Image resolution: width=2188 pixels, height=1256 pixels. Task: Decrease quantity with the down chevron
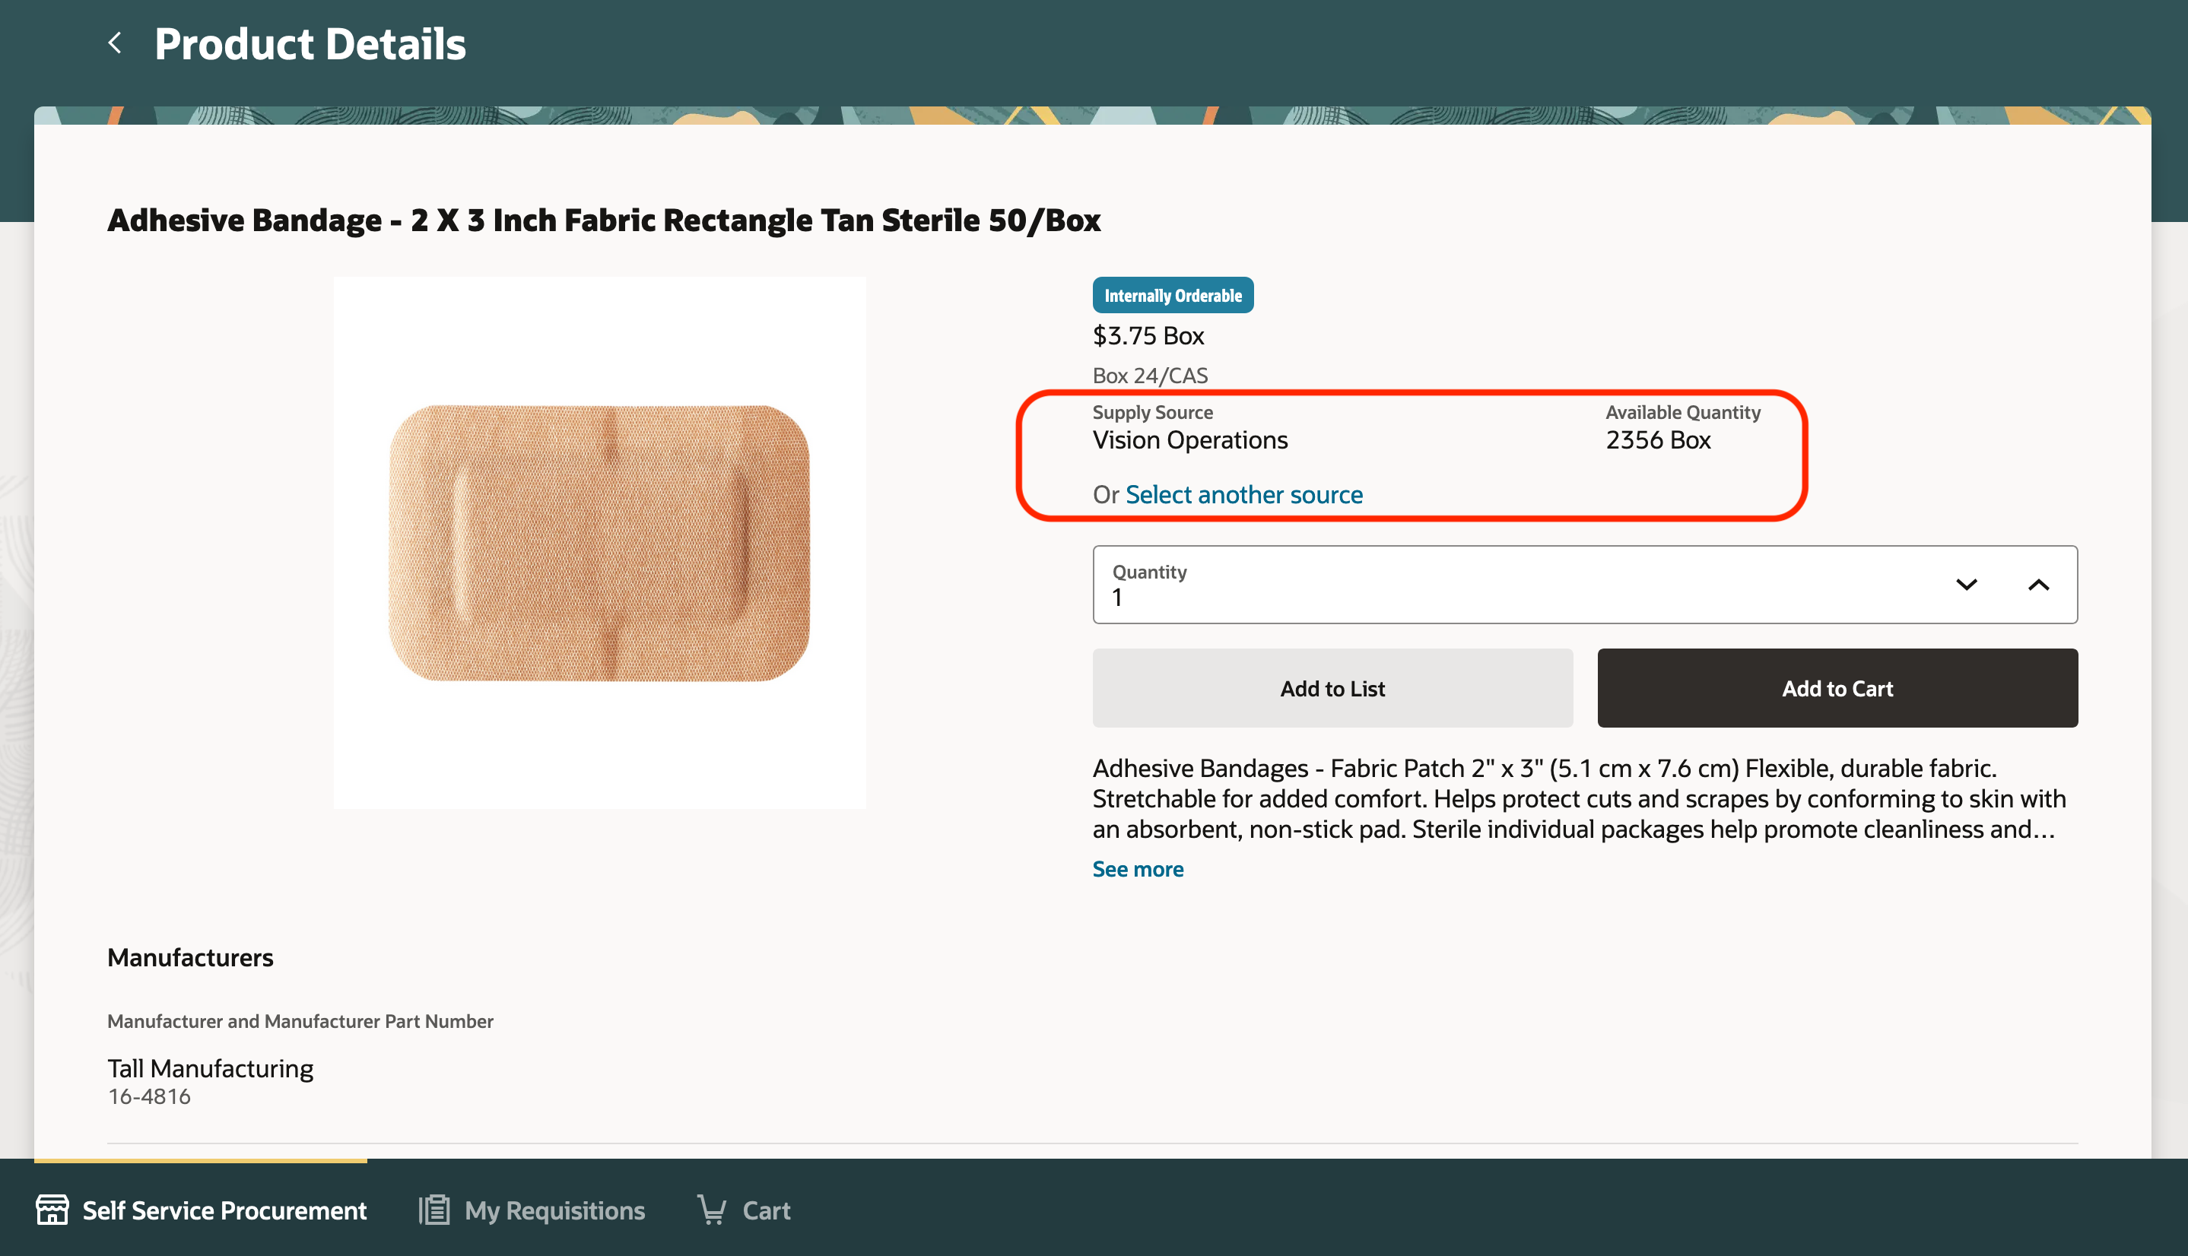point(1966,585)
